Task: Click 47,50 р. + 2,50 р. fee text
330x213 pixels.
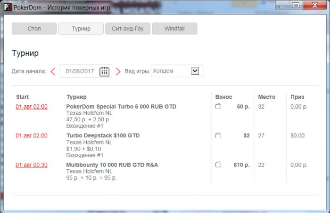Action: [88, 119]
